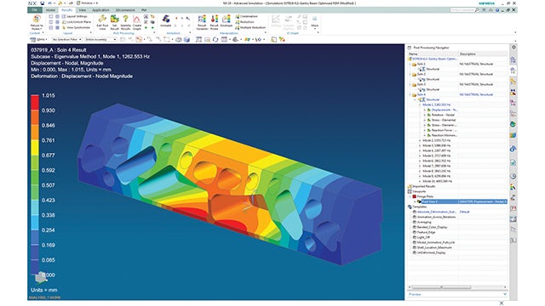Click the Combination result icon
Image resolution: width=545 pixels, height=306 pixels.
coord(238,16)
